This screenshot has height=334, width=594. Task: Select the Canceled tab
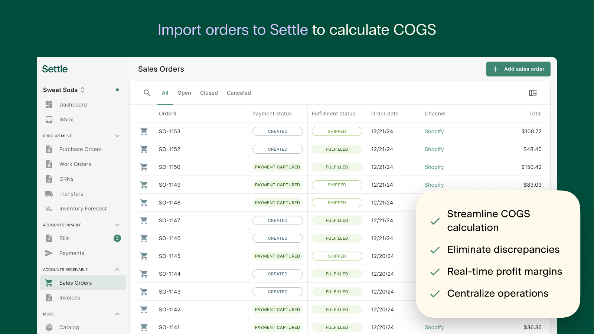pyautogui.click(x=239, y=93)
